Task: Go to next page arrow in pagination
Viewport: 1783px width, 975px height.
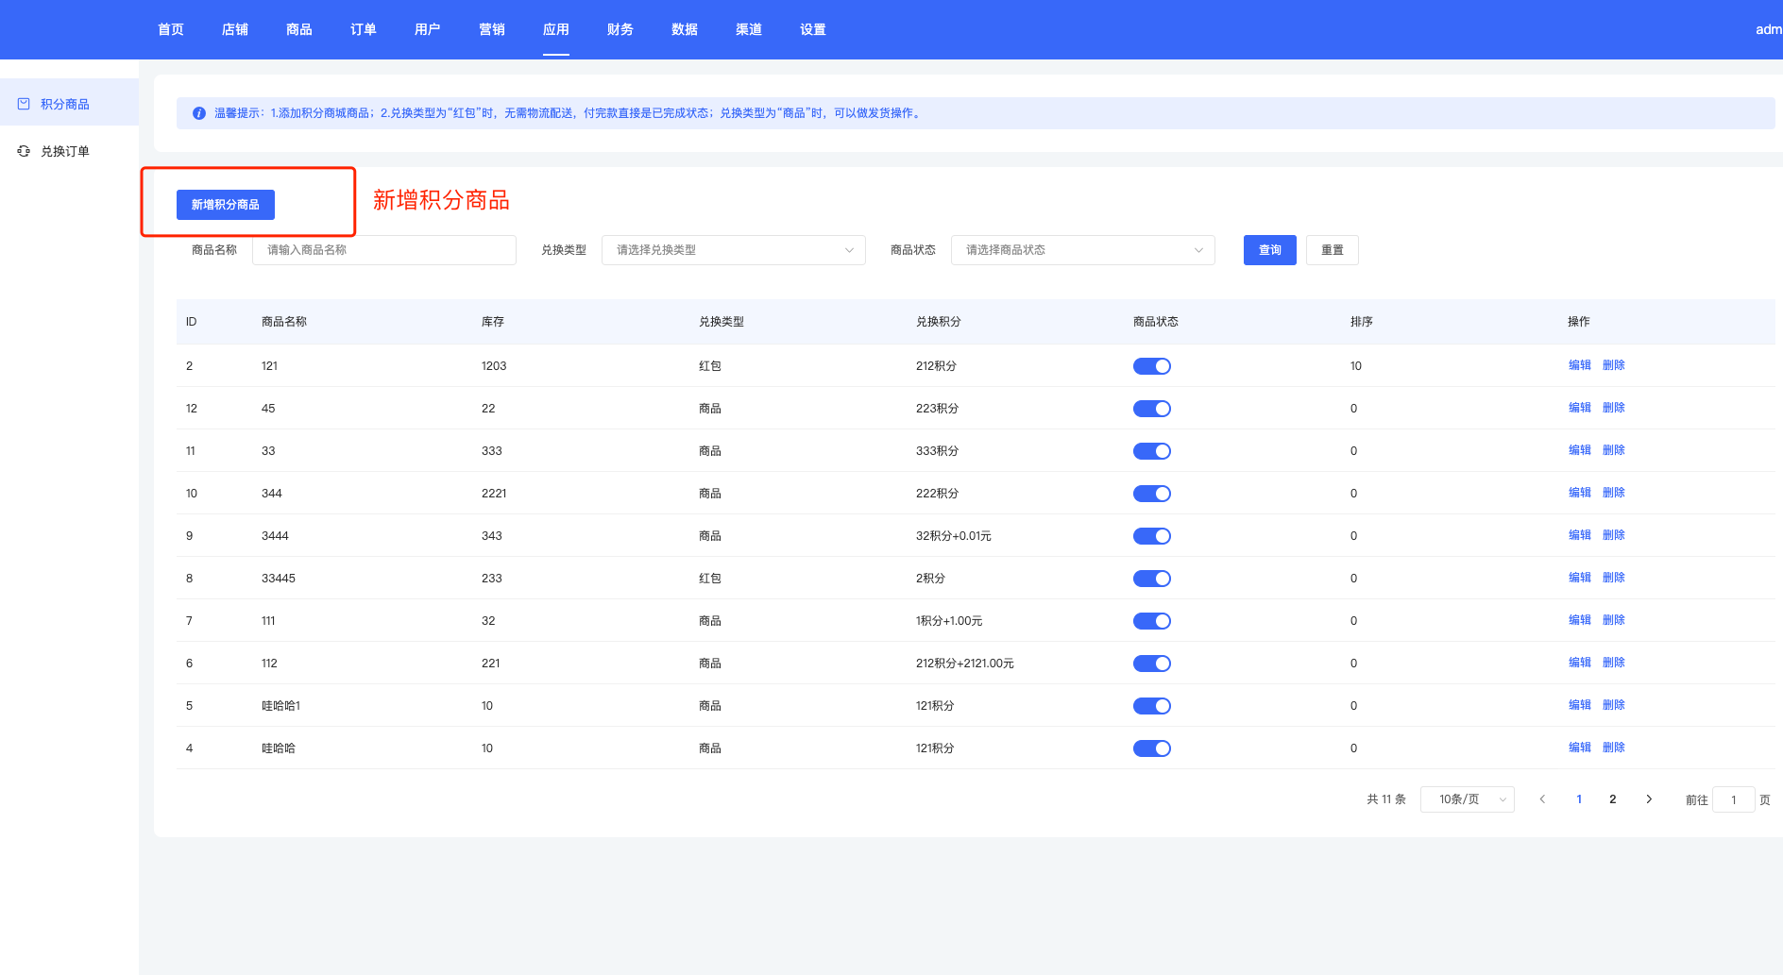Action: (1649, 799)
